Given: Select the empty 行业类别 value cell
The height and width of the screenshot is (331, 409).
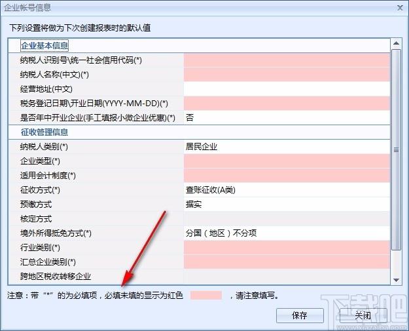Looking at the screenshot, I should tap(287, 248).
